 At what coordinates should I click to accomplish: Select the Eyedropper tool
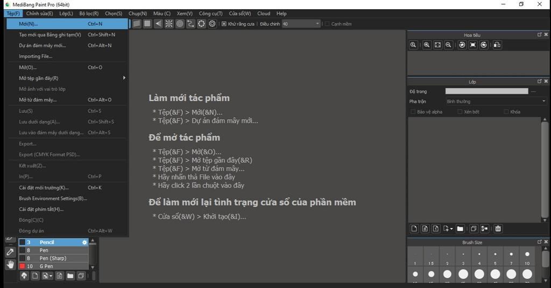point(10,252)
